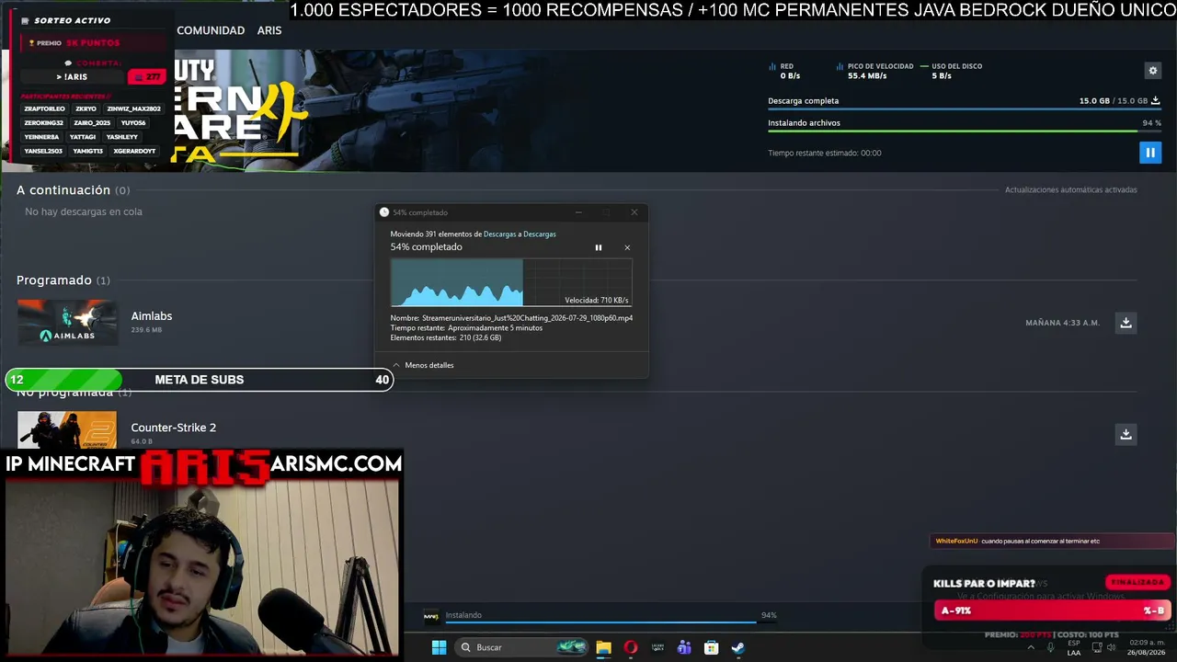This screenshot has height=662, width=1177.
Task: Click the microphone tray icon
Action: click(1051, 647)
